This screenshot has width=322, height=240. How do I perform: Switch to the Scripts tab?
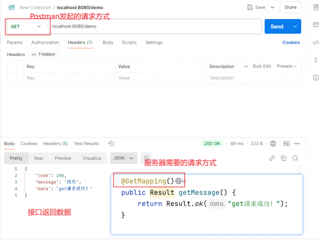coord(129,43)
